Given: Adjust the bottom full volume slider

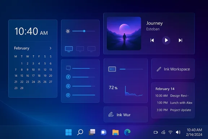Looking at the screenshot, I should 84,95.
